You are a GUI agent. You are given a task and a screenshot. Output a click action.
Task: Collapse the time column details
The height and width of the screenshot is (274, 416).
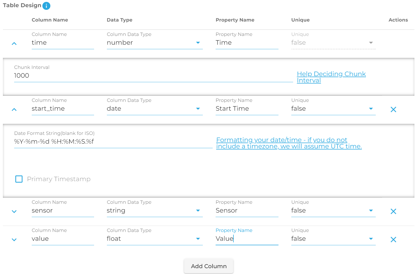[x=14, y=43]
